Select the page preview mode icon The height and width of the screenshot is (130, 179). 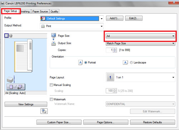[x=6, y=35]
